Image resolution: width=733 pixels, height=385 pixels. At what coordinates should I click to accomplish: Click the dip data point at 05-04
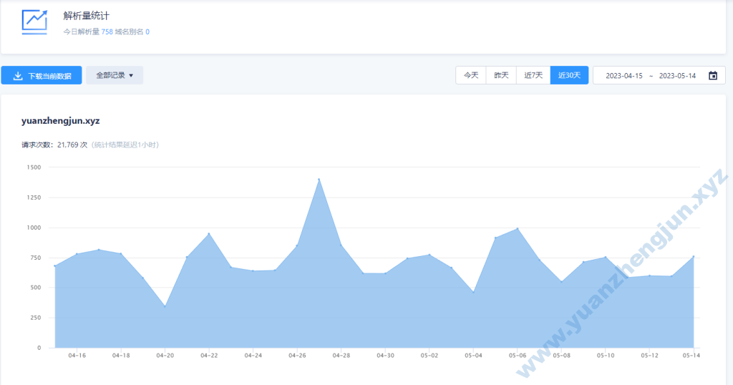tap(473, 292)
